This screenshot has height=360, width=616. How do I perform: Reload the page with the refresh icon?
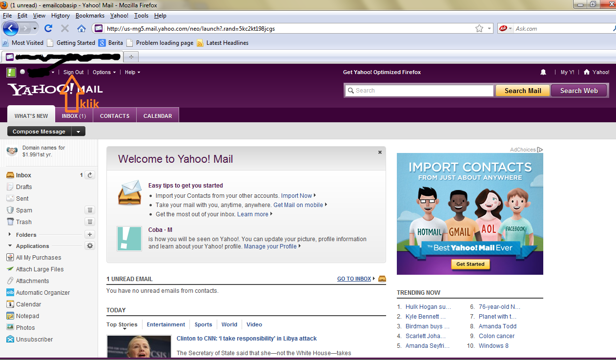click(48, 28)
